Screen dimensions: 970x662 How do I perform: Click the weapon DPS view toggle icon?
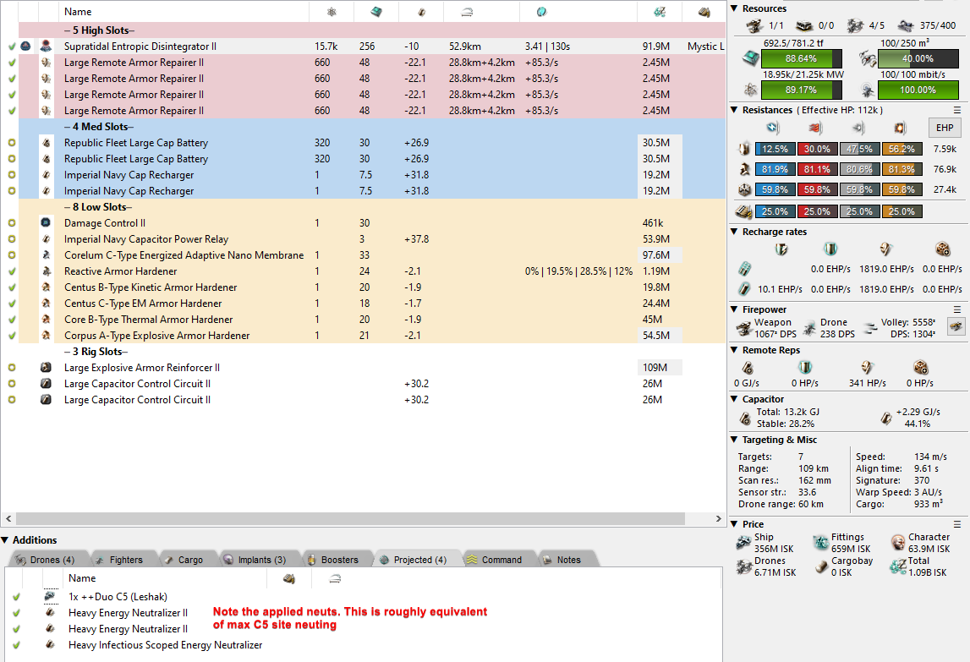(956, 326)
